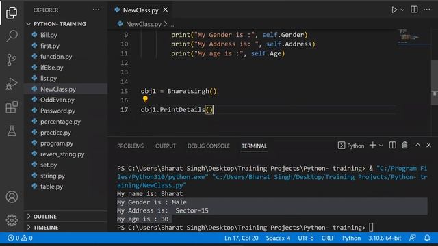This screenshot has height=246, width=438.
Task: Open percentage.py from the explorer
Action: point(60,122)
